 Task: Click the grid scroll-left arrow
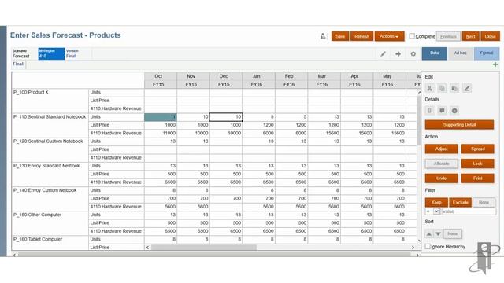pos(147,248)
